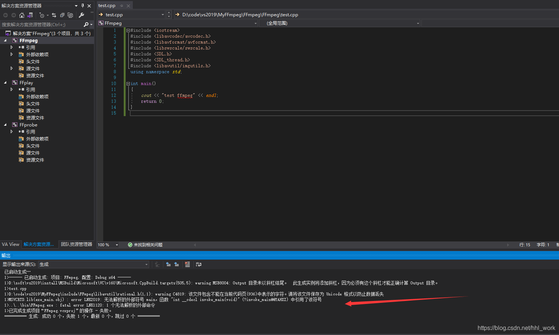
Task: Click the collapse all icon in Solution Explorer
Action: (62, 15)
